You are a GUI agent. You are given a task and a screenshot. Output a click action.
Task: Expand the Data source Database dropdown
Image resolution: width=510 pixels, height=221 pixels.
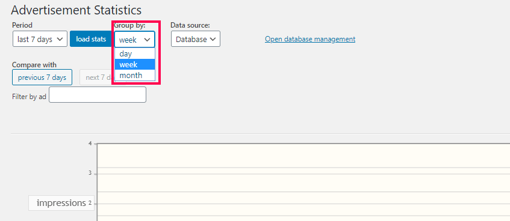point(196,39)
